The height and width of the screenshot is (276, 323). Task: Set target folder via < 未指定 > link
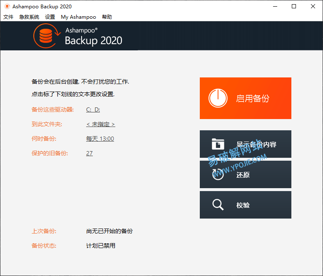point(100,124)
